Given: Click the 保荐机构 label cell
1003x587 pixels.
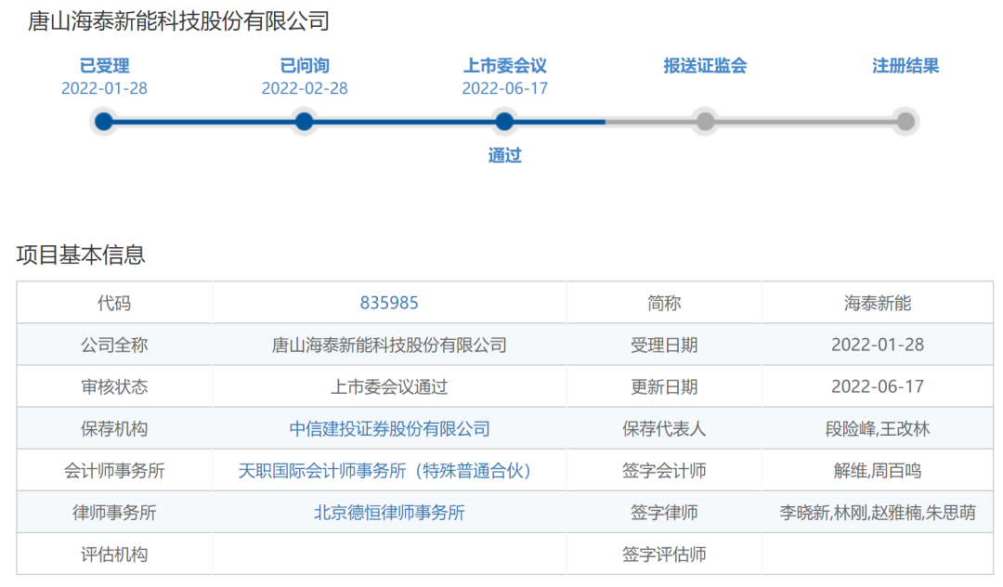Looking at the screenshot, I should tap(114, 428).
